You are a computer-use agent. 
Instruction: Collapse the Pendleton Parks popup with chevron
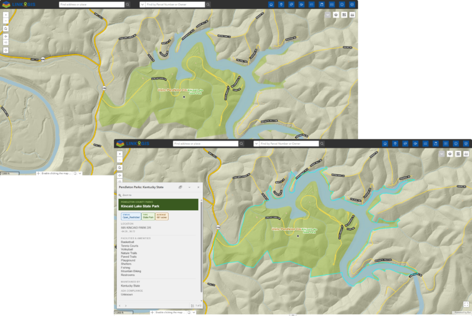[189, 187]
